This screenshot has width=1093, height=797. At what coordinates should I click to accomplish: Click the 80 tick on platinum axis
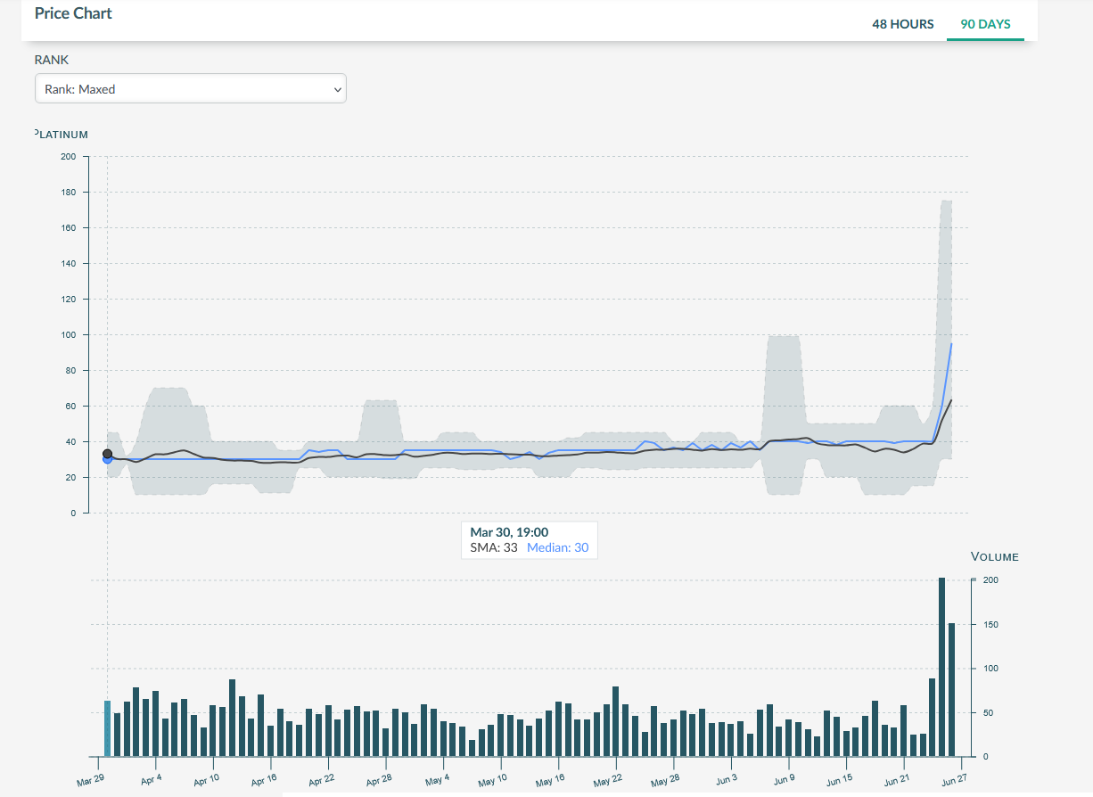(71, 371)
